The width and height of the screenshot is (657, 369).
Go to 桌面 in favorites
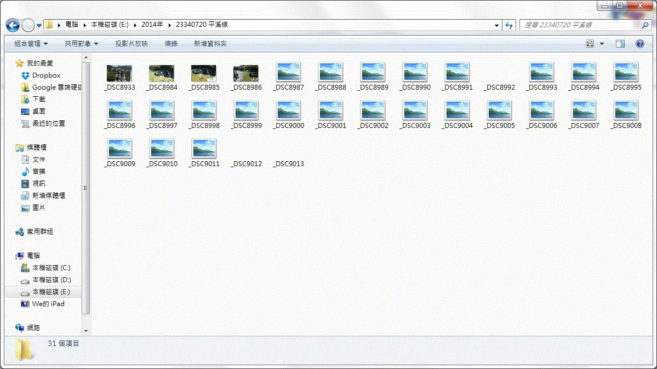[x=33, y=111]
